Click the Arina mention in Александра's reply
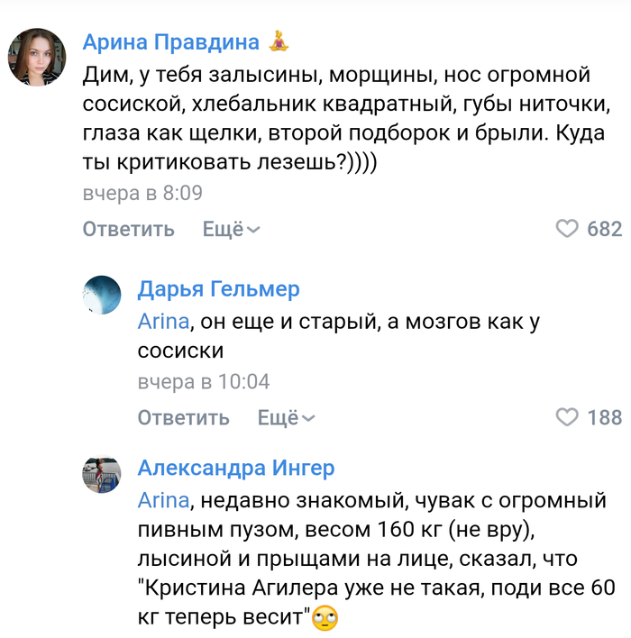 tap(163, 500)
